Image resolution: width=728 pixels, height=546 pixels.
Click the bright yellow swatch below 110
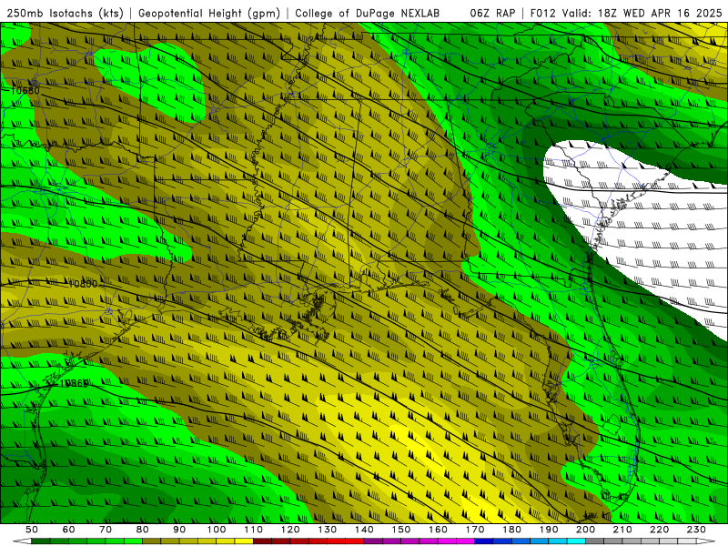244,541
